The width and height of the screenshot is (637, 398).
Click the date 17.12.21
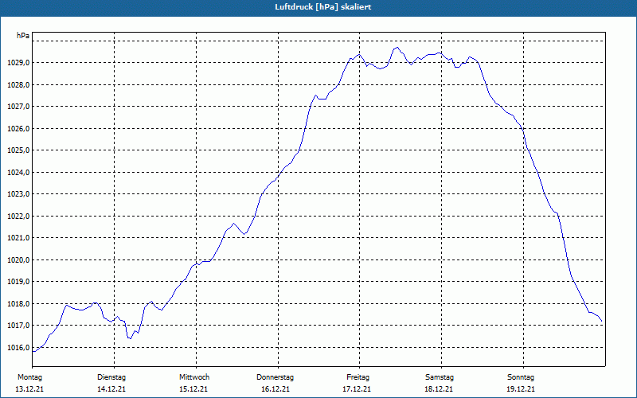[x=357, y=389]
